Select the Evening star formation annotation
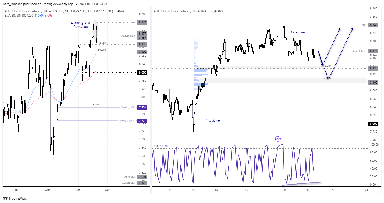Screen dimensions: 384x203 [x=80, y=25]
